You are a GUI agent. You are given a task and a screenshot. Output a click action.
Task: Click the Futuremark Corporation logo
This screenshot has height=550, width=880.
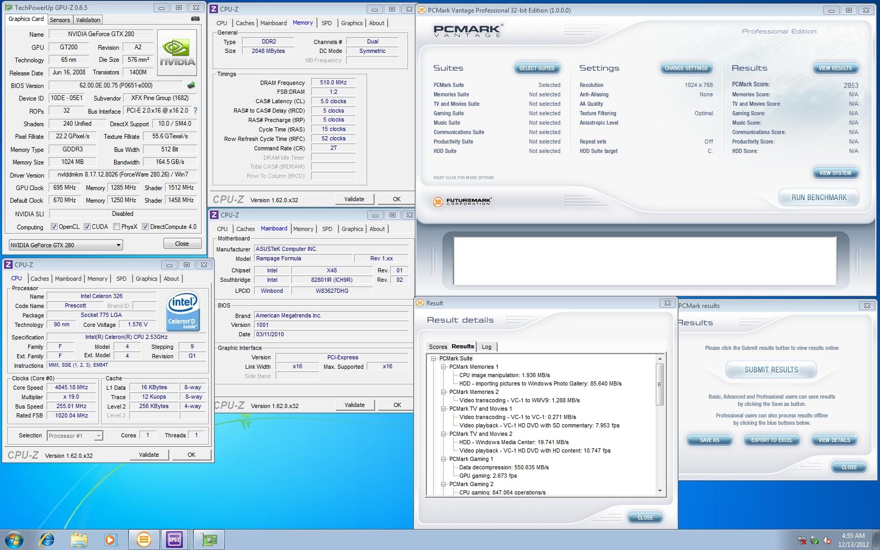click(x=463, y=202)
